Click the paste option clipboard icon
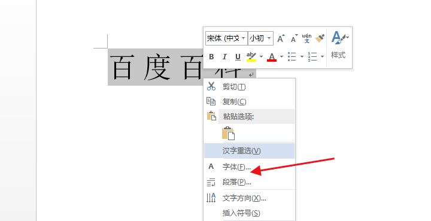 click(229, 134)
